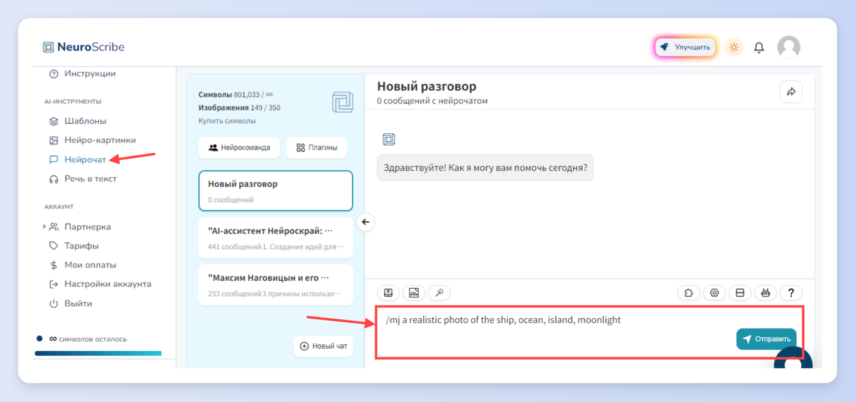Click the Новый чат button
Screen dimensions: 856x402
click(x=323, y=346)
